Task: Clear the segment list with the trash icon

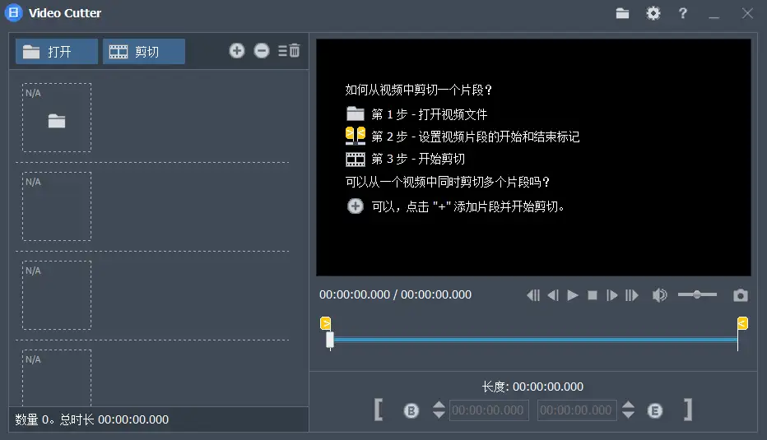Action: 289,51
